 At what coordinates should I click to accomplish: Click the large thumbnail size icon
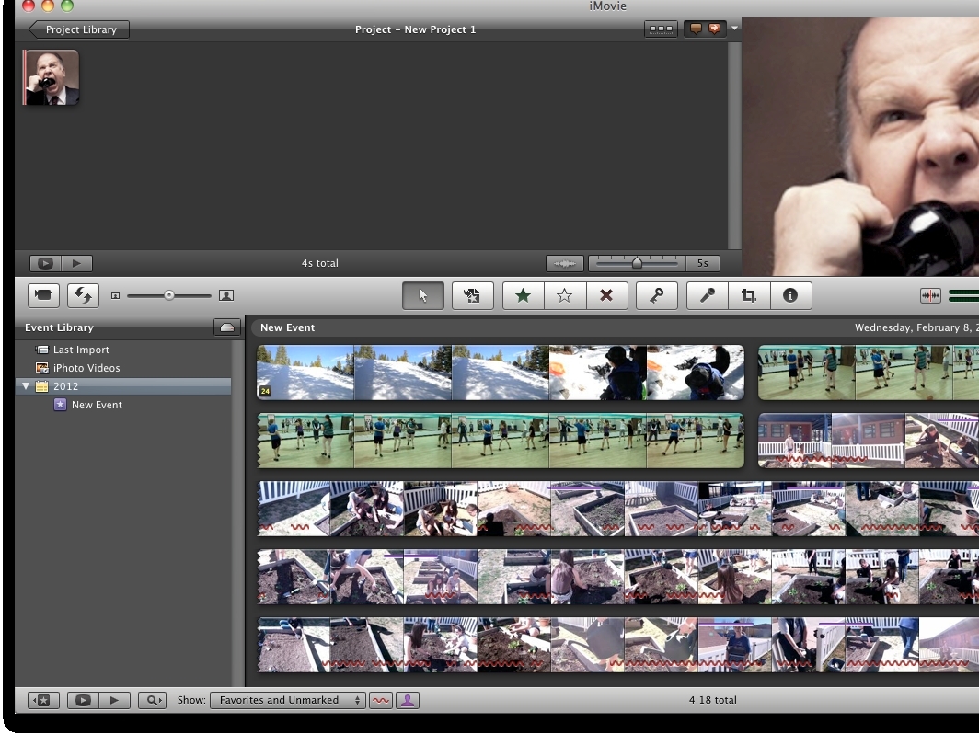(226, 296)
